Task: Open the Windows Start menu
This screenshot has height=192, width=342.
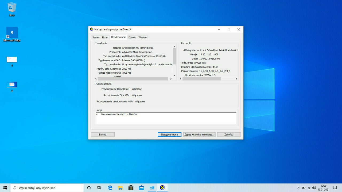Action: click(x=5, y=188)
